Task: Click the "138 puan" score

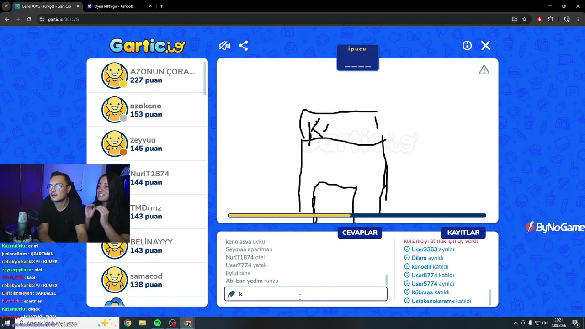Action: tap(146, 285)
